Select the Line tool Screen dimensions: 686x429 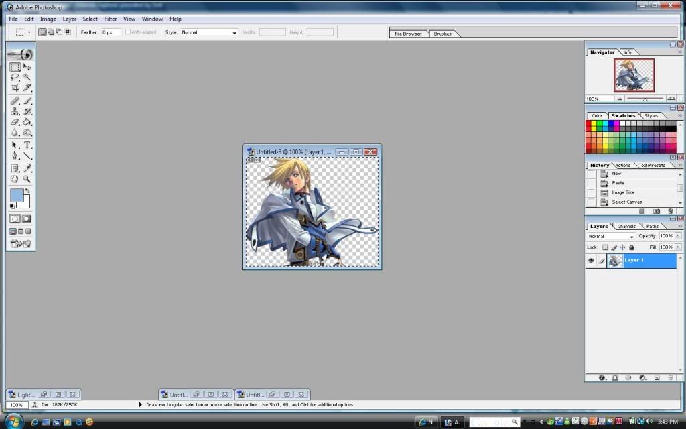click(27, 156)
